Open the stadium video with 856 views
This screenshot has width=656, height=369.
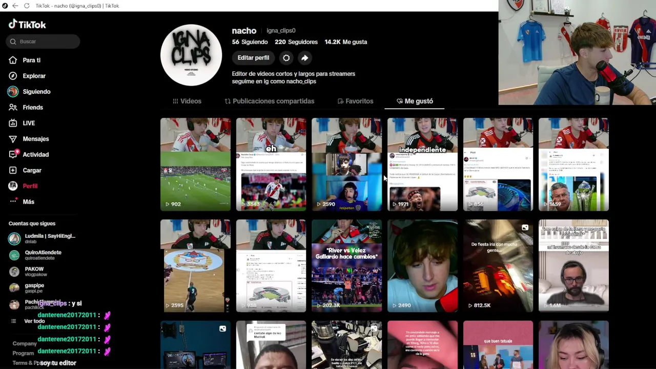coord(498,165)
